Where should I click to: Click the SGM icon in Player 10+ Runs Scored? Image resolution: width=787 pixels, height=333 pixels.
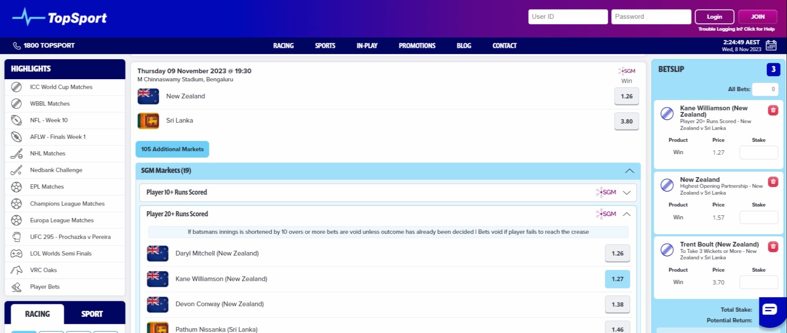pyautogui.click(x=606, y=192)
